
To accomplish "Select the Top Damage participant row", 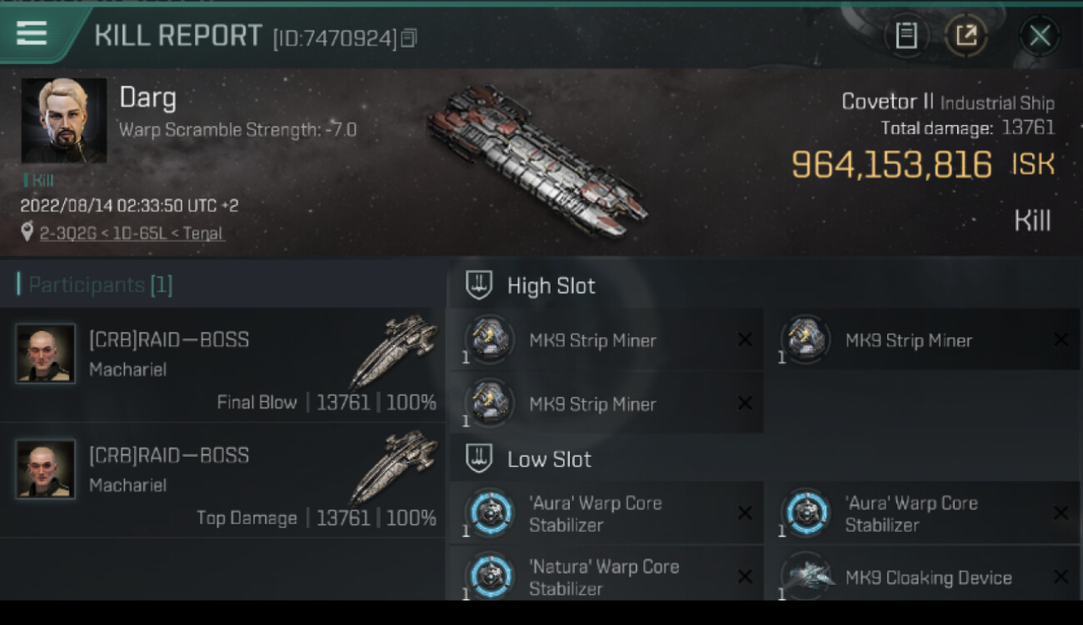I will tap(222, 481).
